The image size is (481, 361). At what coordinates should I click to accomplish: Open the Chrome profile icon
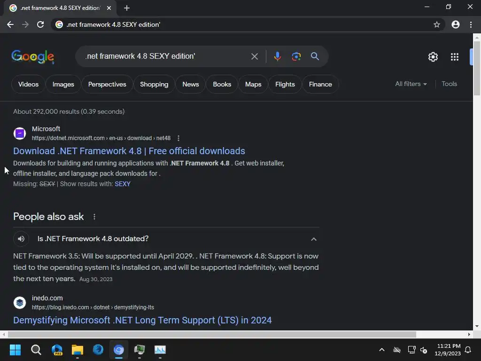point(456,24)
